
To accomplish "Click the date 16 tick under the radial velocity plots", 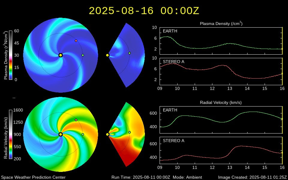I will point(282,167).
